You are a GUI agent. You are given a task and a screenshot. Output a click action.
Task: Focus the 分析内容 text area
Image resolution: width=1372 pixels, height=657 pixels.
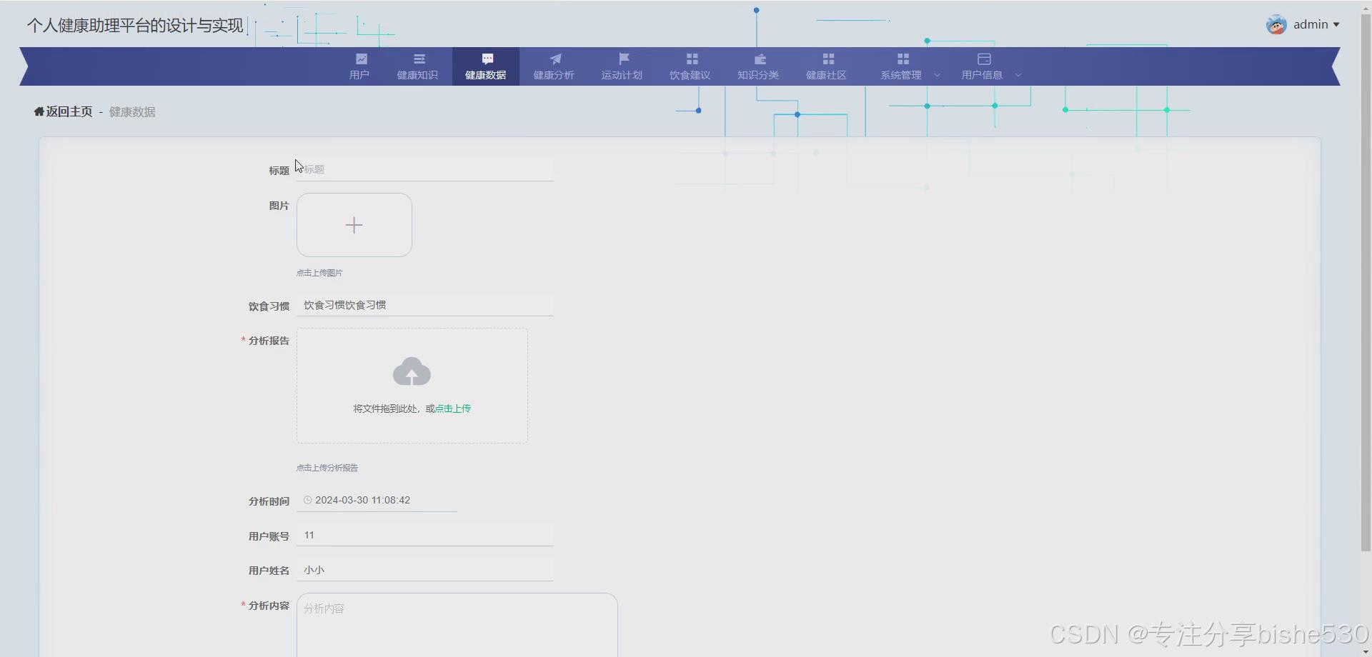coord(457,625)
